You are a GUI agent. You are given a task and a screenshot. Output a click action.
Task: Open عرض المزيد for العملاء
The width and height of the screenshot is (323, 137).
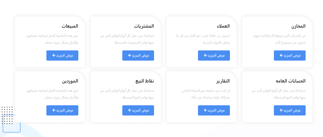(214, 56)
